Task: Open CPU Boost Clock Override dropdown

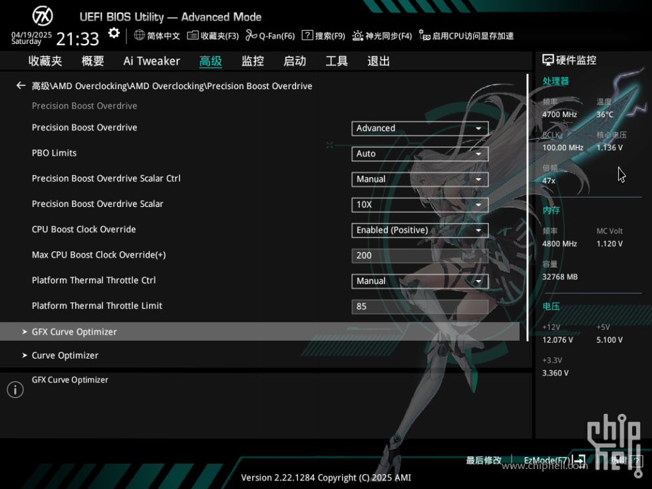Action: (x=420, y=230)
